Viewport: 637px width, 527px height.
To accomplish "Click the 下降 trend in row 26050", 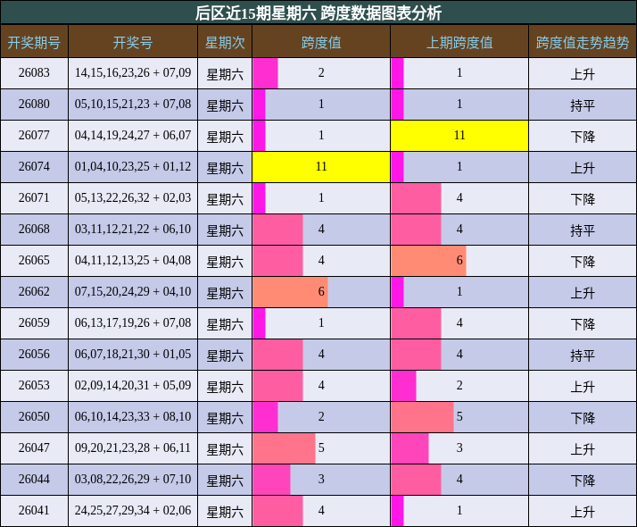I will click(x=583, y=418).
